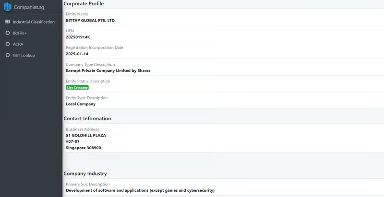Click the 51 GOLDHILL PLAZA address line

point(86,135)
